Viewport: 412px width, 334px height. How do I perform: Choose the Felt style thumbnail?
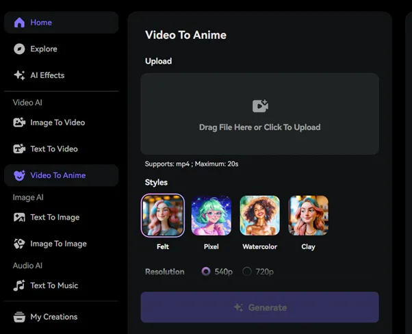point(163,216)
